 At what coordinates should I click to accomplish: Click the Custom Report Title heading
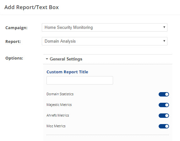click(67, 72)
